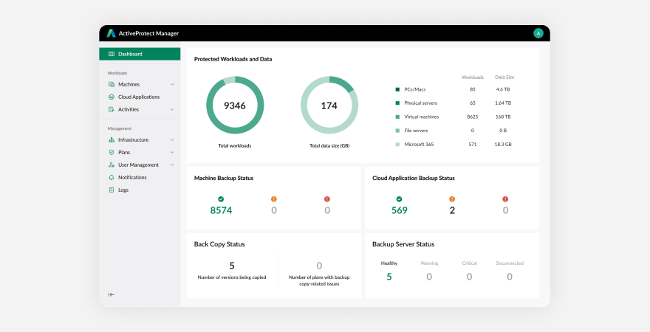Viewport: 650px width, 332px height.
Task: Expand the User Management chevron
Action: (x=172, y=165)
